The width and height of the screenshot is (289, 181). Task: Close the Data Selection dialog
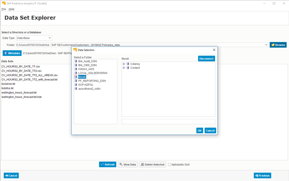pyautogui.click(x=214, y=50)
